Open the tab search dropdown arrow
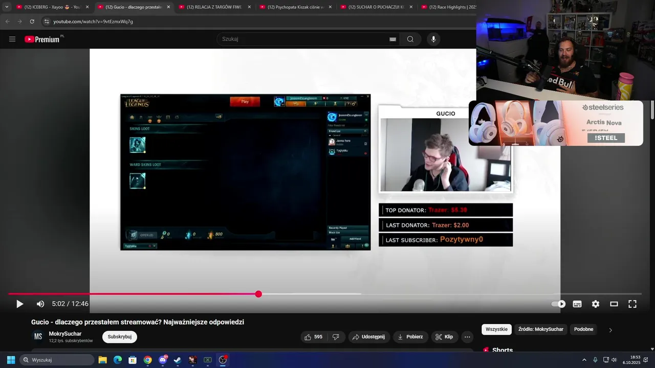Screen dimensions: 655x368 7,7
